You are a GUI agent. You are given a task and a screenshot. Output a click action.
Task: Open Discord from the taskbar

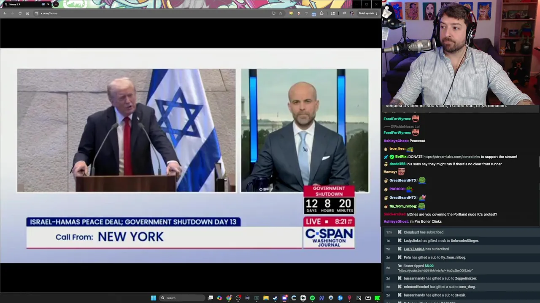click(285, 298)
